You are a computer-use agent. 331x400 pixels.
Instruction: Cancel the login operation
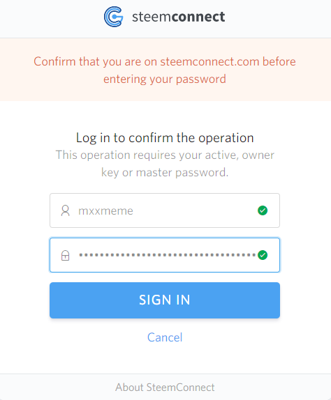165,337
